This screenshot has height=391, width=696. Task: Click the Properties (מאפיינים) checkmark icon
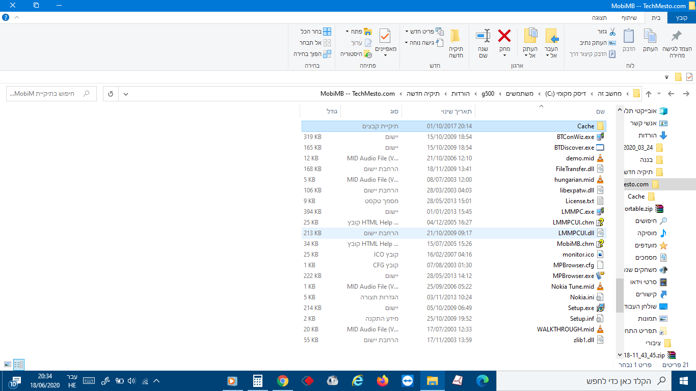pos(385,37)
